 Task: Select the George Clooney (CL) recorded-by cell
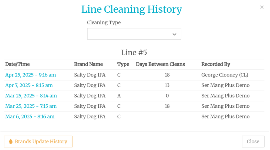225,75
